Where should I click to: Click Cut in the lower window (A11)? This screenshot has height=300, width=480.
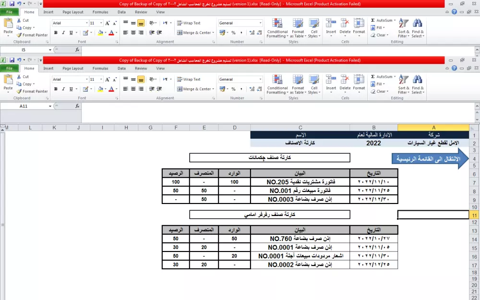[23, 76]
